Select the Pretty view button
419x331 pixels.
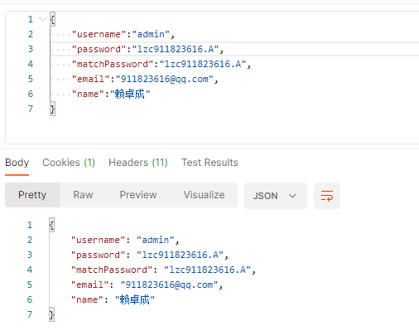pyautogui.click(x=32, y=195)
